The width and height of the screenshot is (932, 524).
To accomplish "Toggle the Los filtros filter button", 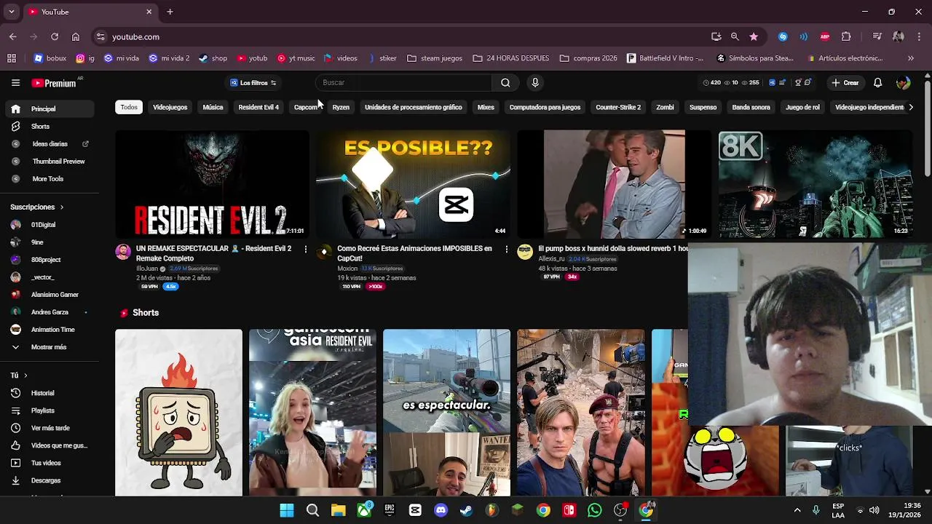I will click(253, 83).
